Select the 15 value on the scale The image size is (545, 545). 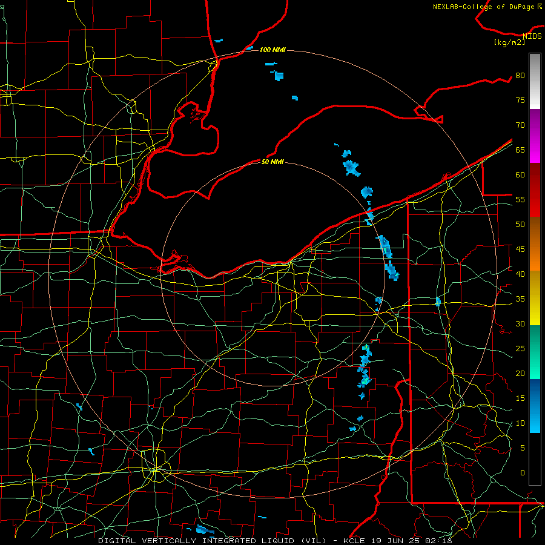520,398
